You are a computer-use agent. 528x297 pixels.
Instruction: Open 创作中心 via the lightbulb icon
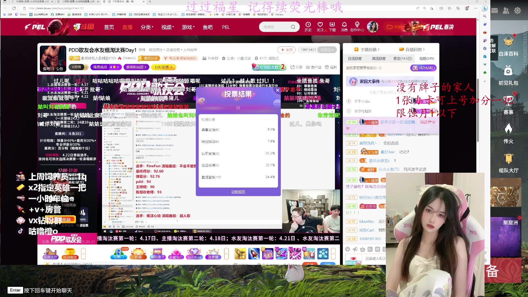click(x=357, y=27)
